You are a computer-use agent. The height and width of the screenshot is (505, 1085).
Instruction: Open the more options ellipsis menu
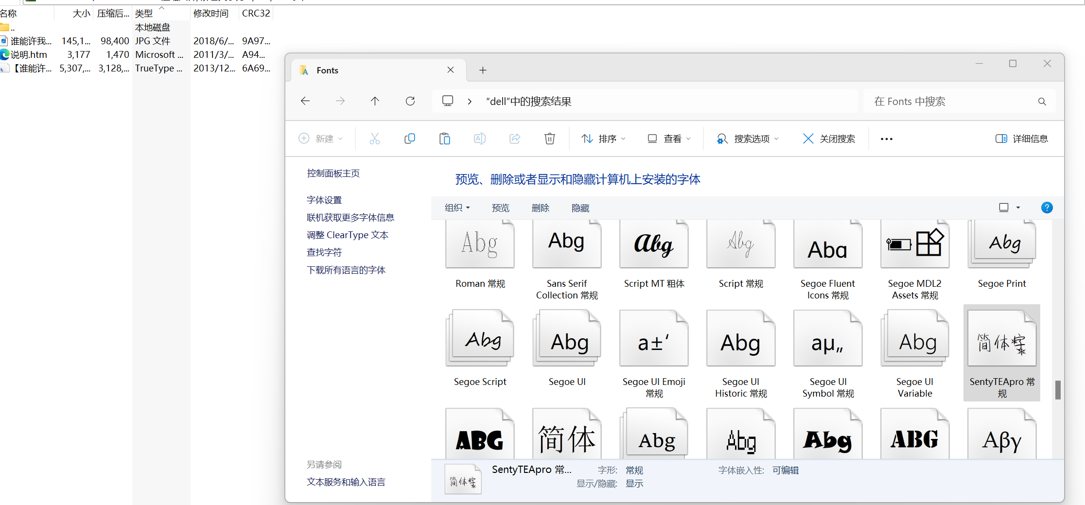(887, 139)
